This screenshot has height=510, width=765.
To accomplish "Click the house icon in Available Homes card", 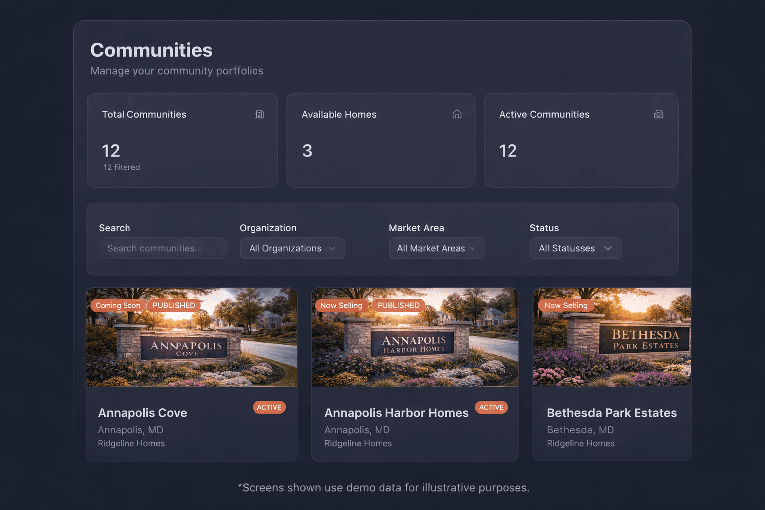I will point(457,114).
